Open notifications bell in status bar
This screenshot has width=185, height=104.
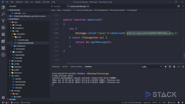182,103
